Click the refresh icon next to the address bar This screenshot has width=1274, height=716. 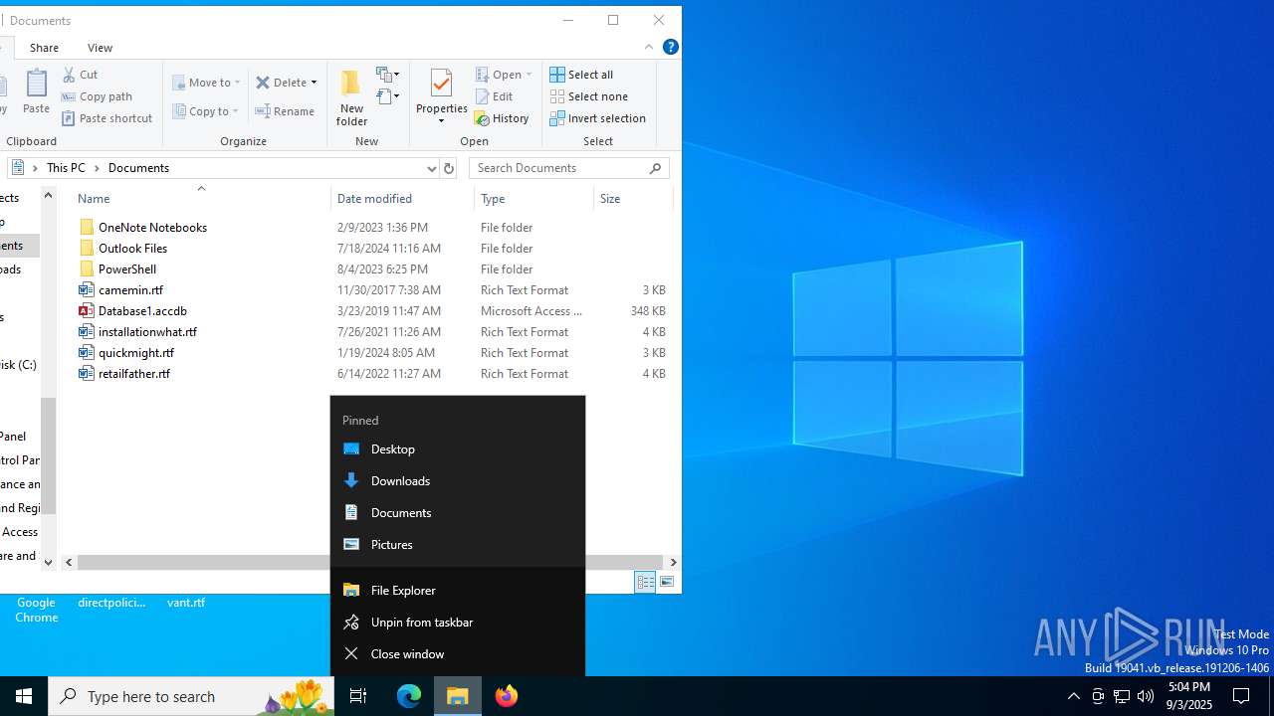click(x=449, y=168)
